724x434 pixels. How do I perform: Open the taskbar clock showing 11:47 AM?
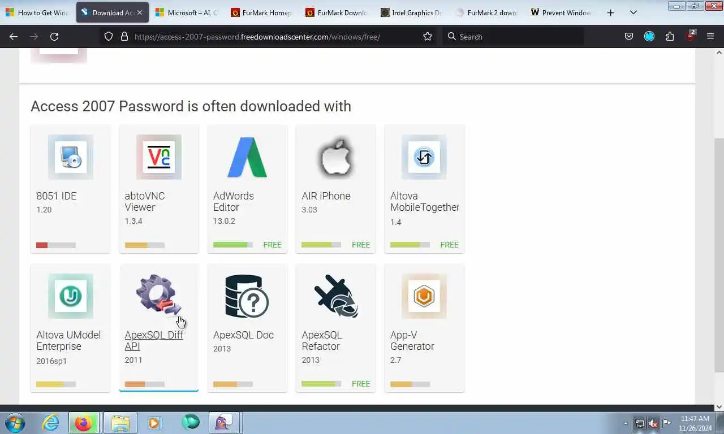coord(695,423)
